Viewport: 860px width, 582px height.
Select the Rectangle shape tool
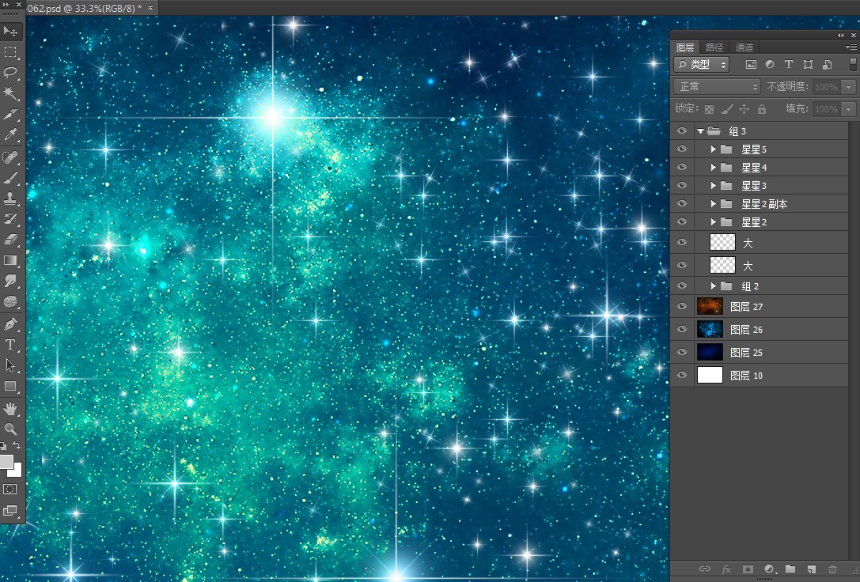pos(10,386)
